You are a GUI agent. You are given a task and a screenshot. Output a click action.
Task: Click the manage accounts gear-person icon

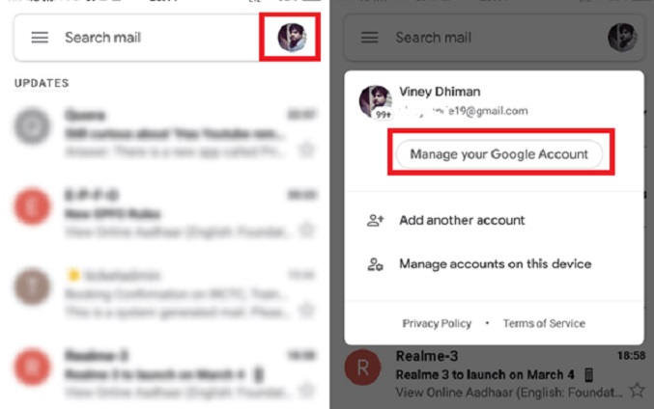(x=375, y=264)
